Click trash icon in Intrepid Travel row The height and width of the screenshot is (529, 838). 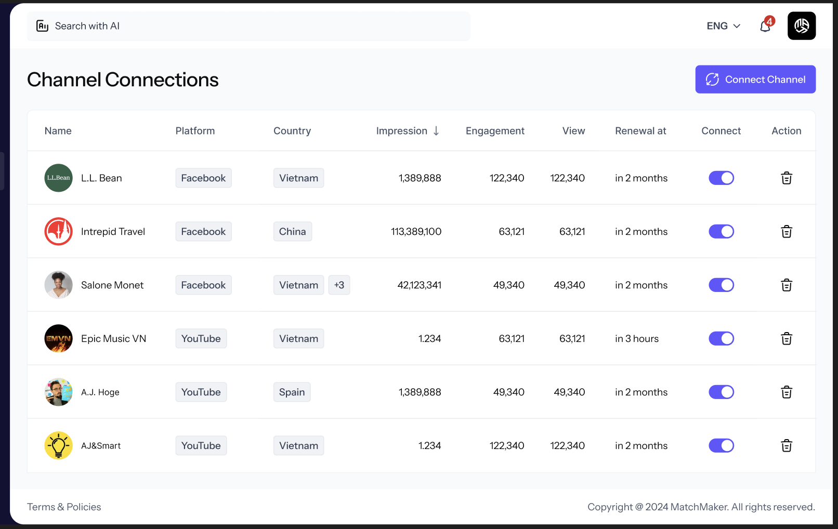[x=787, y=232]
